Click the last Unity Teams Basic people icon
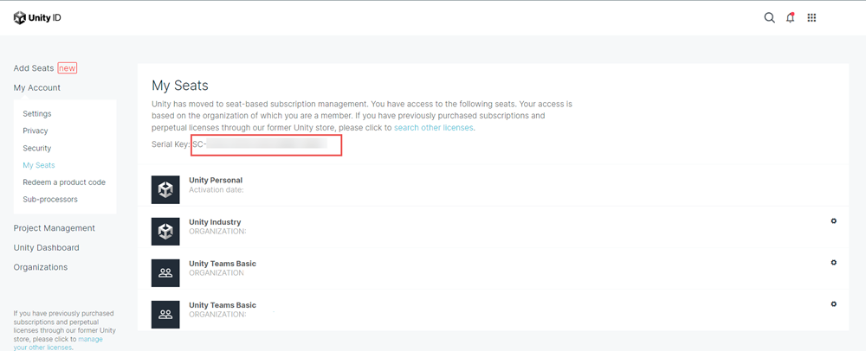 pos(165,315)
